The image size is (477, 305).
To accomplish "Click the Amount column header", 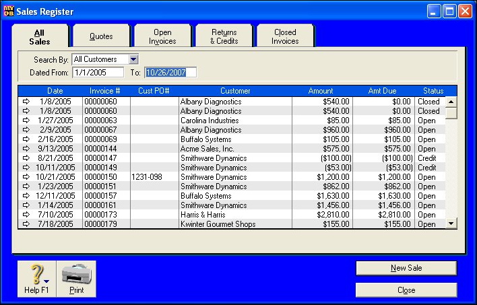I will tap(321, 91).
